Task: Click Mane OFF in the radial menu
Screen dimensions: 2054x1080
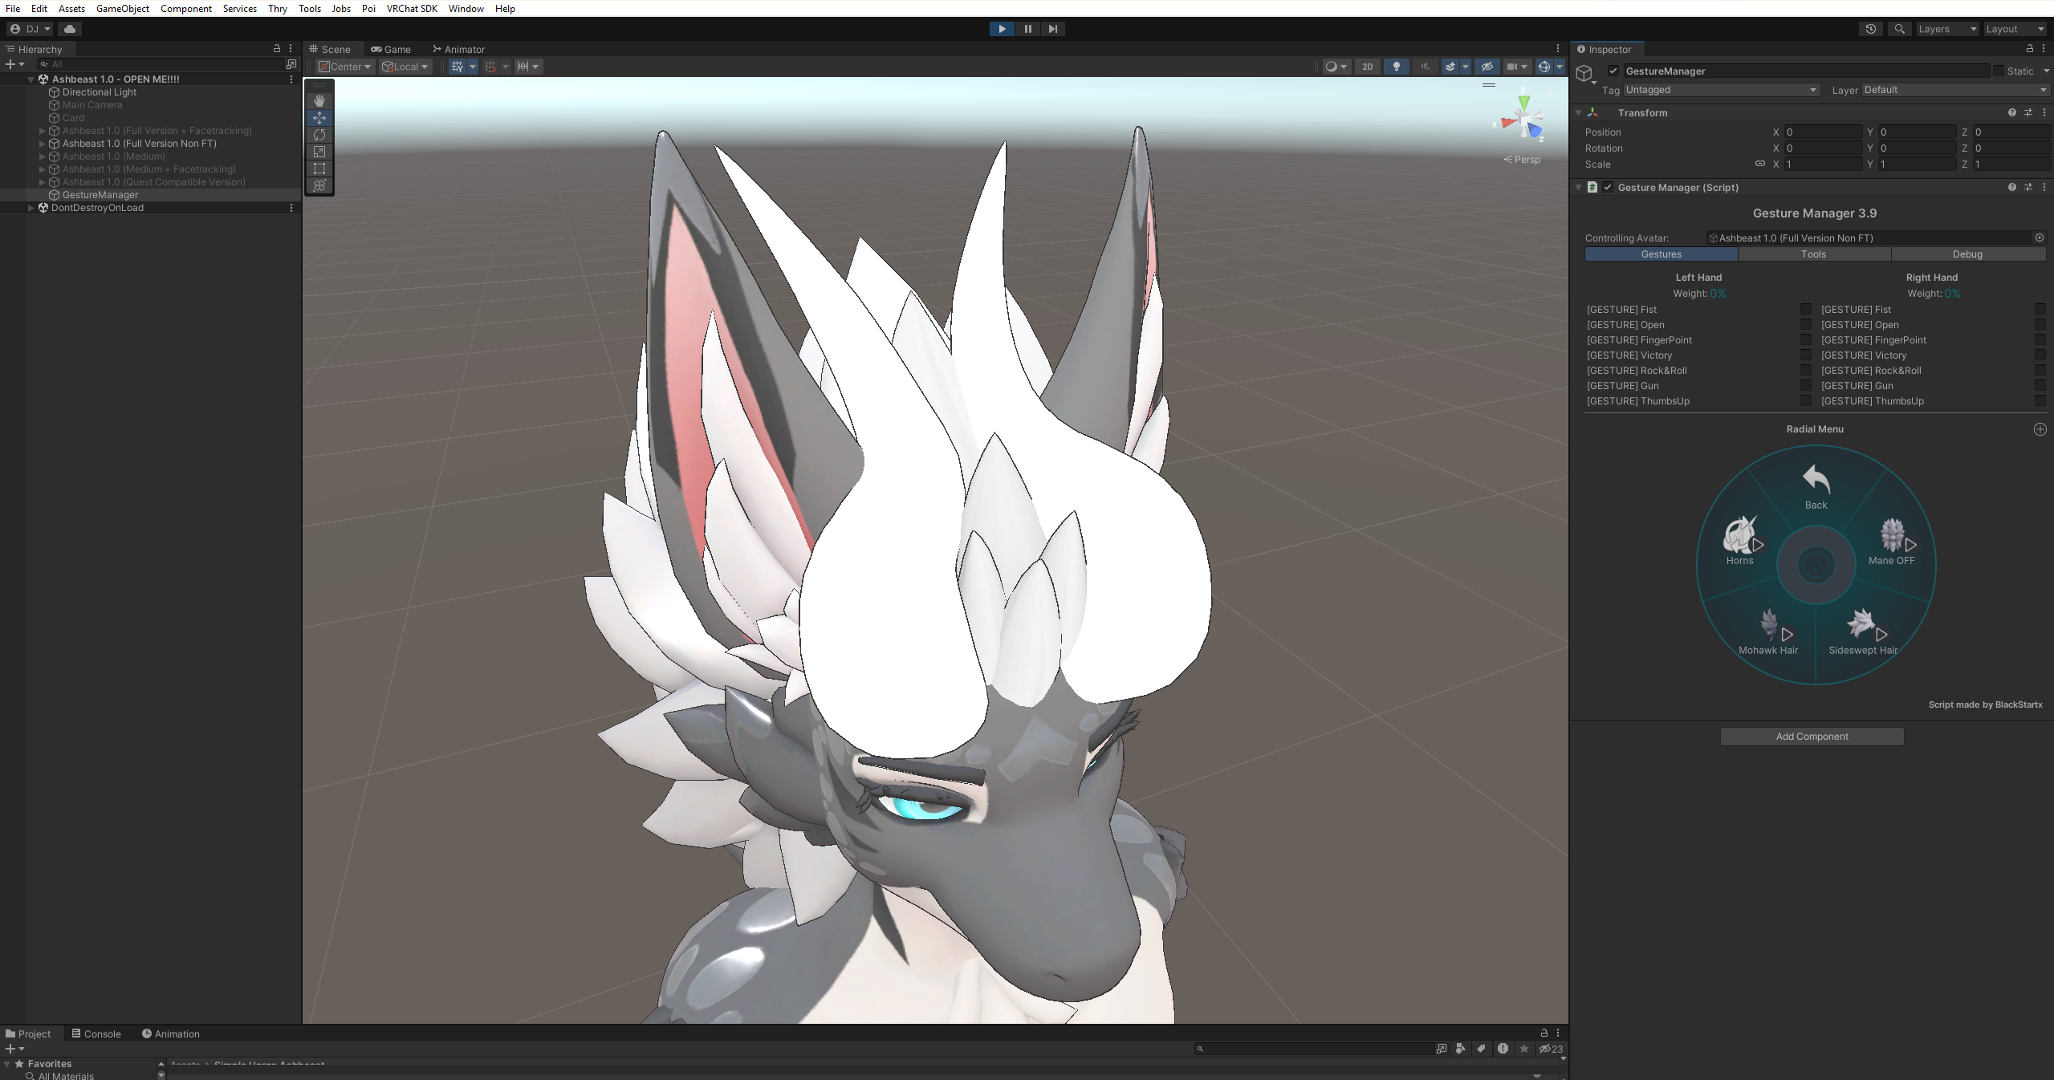Action: pyautogui.click(x=1893, y=541)
